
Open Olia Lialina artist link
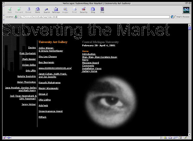tap(45, 100)
